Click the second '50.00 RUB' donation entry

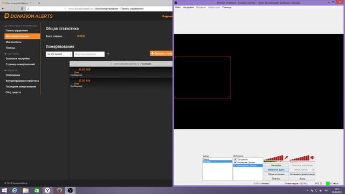(x=85, y=81)
